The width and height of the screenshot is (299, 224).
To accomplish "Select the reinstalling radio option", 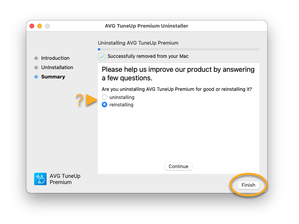I will (x=104, y=105).
